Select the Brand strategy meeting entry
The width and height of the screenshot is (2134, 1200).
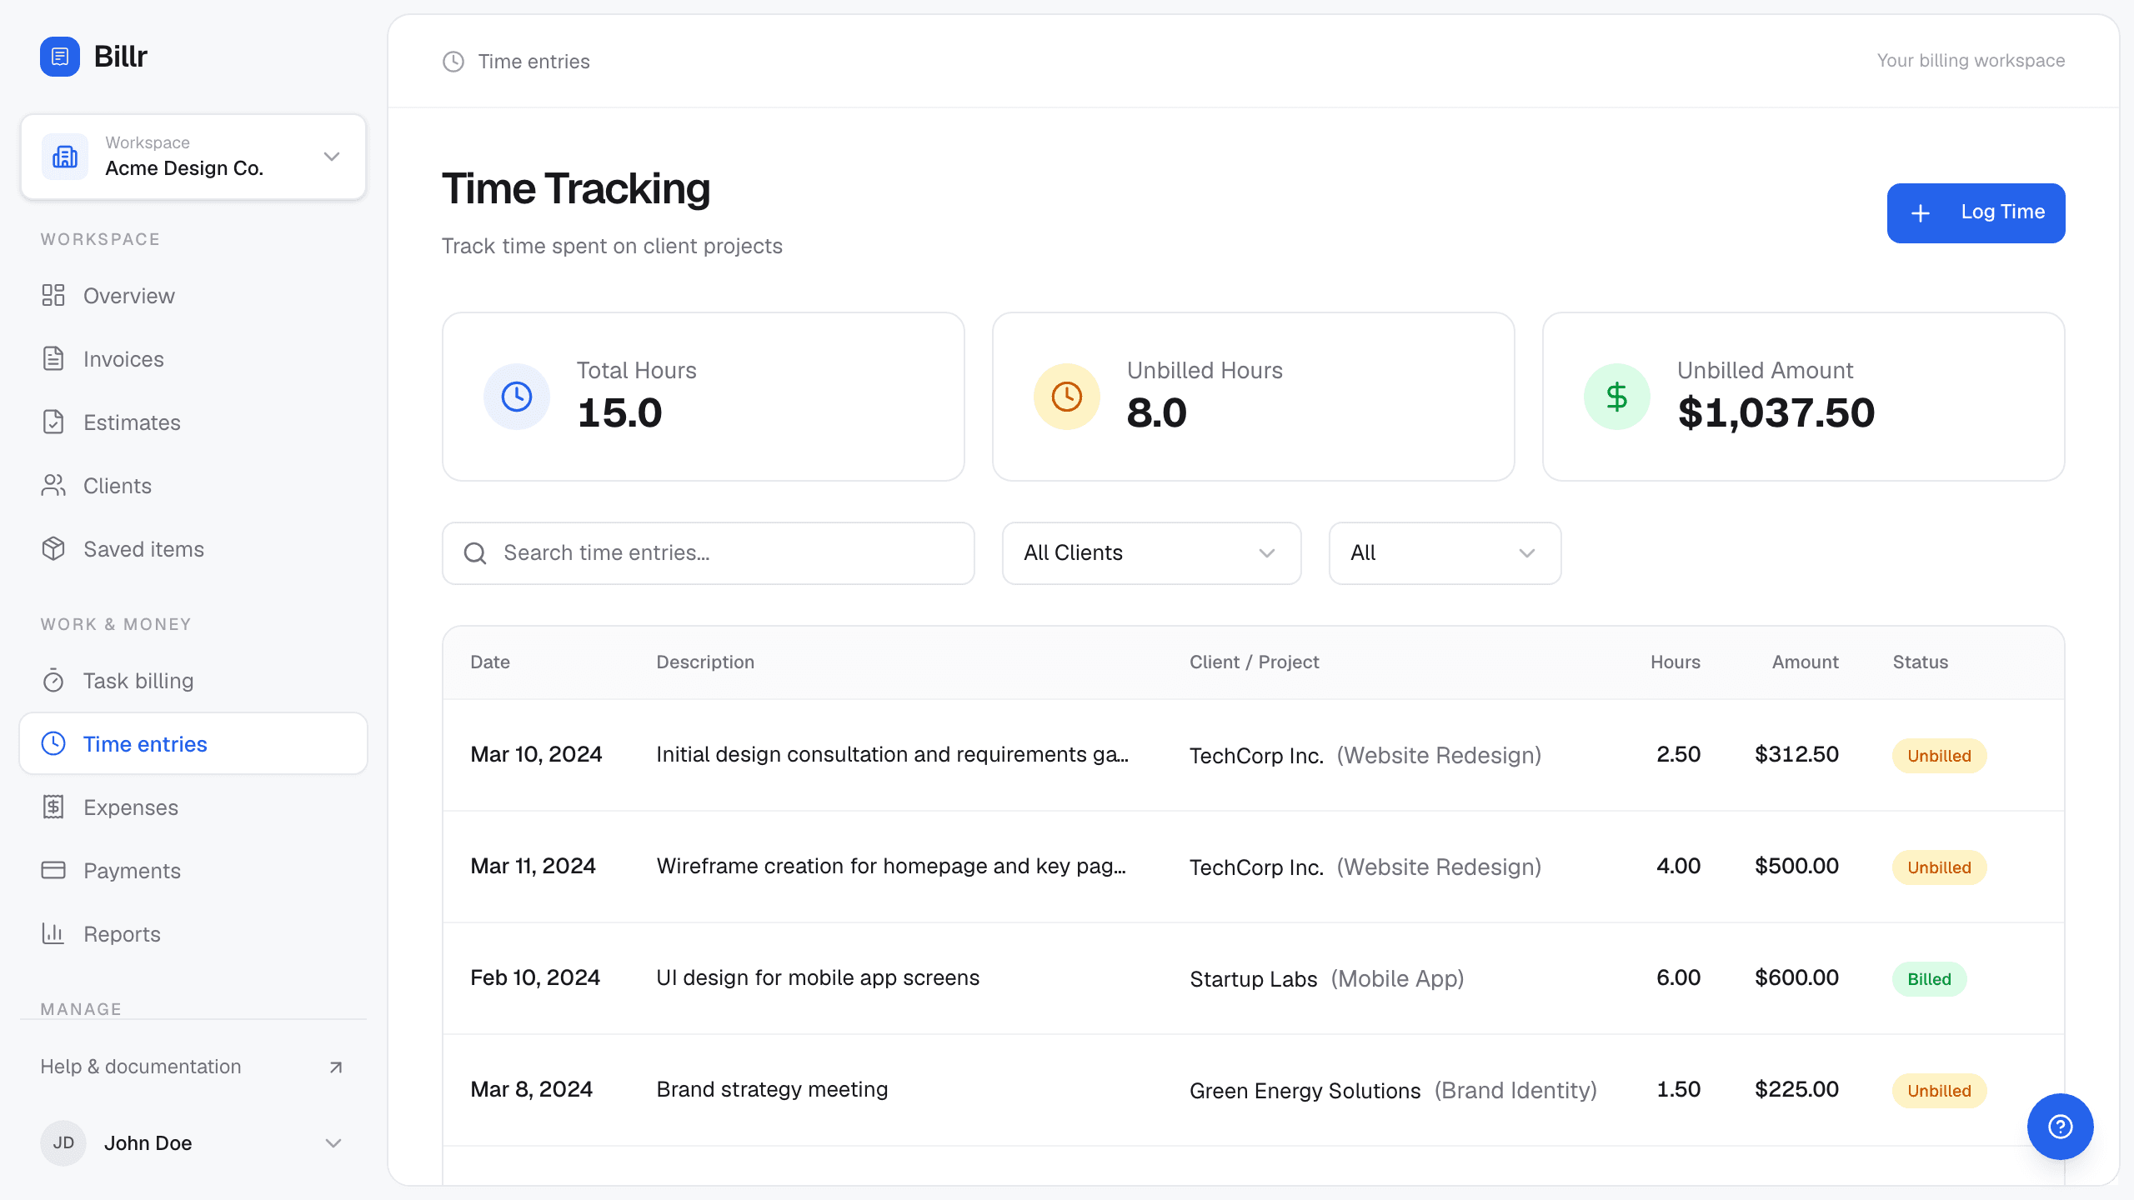click(1254, 1090)
